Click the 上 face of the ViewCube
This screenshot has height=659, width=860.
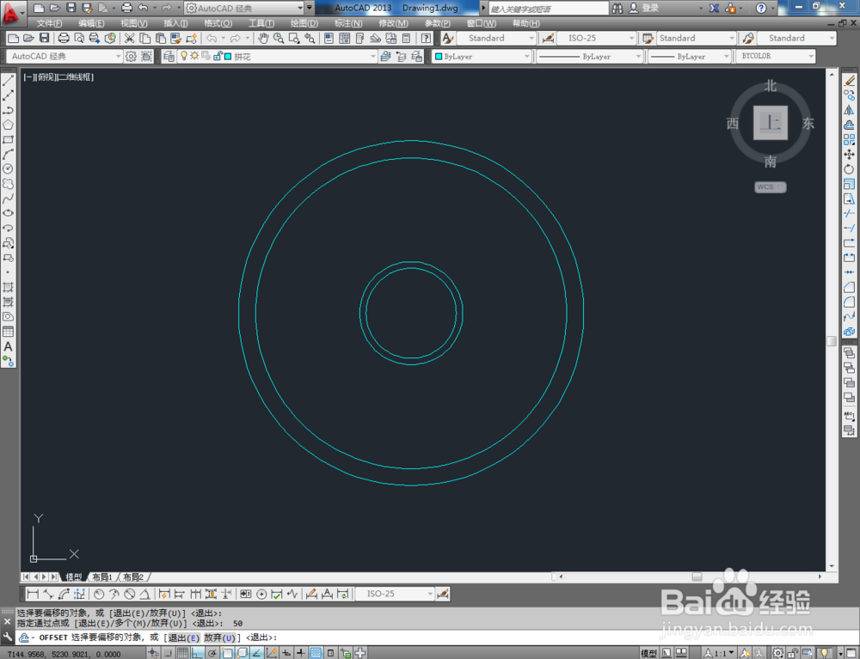coord(770,123)
